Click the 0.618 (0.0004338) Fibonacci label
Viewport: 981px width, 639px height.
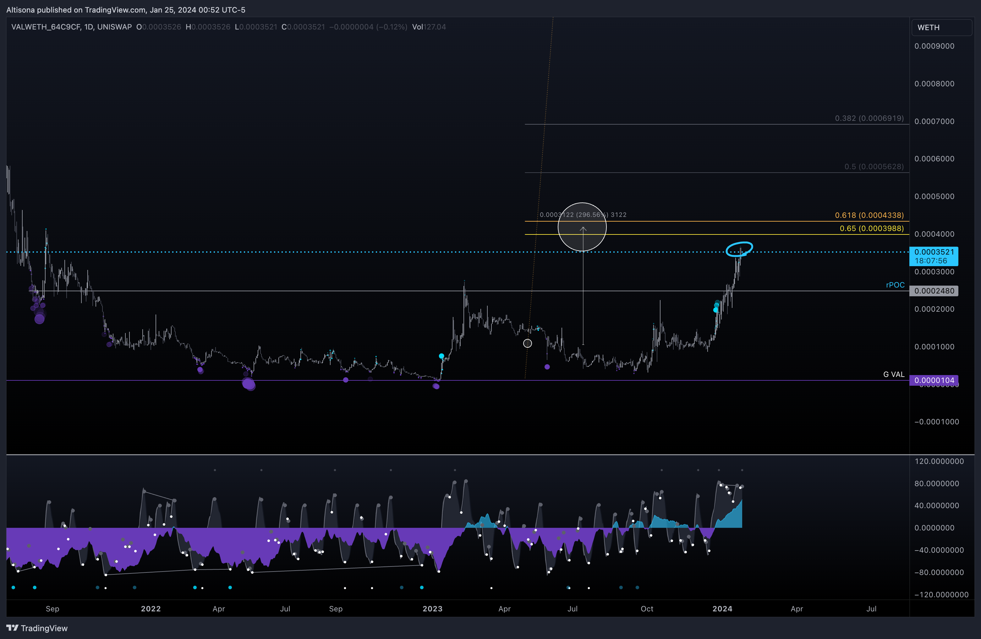pos(869,215)
